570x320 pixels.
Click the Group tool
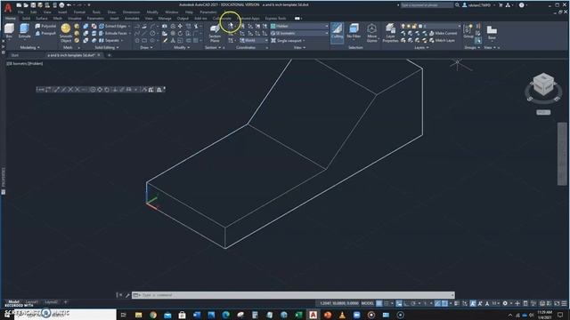point(468,31)
